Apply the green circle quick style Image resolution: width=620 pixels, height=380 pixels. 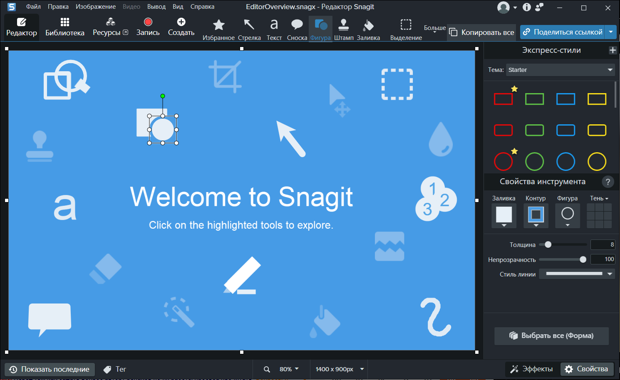tap(535, 161)
